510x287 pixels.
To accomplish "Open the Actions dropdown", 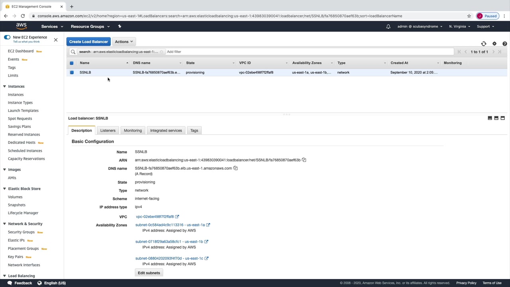I will [x=124, y=41].
